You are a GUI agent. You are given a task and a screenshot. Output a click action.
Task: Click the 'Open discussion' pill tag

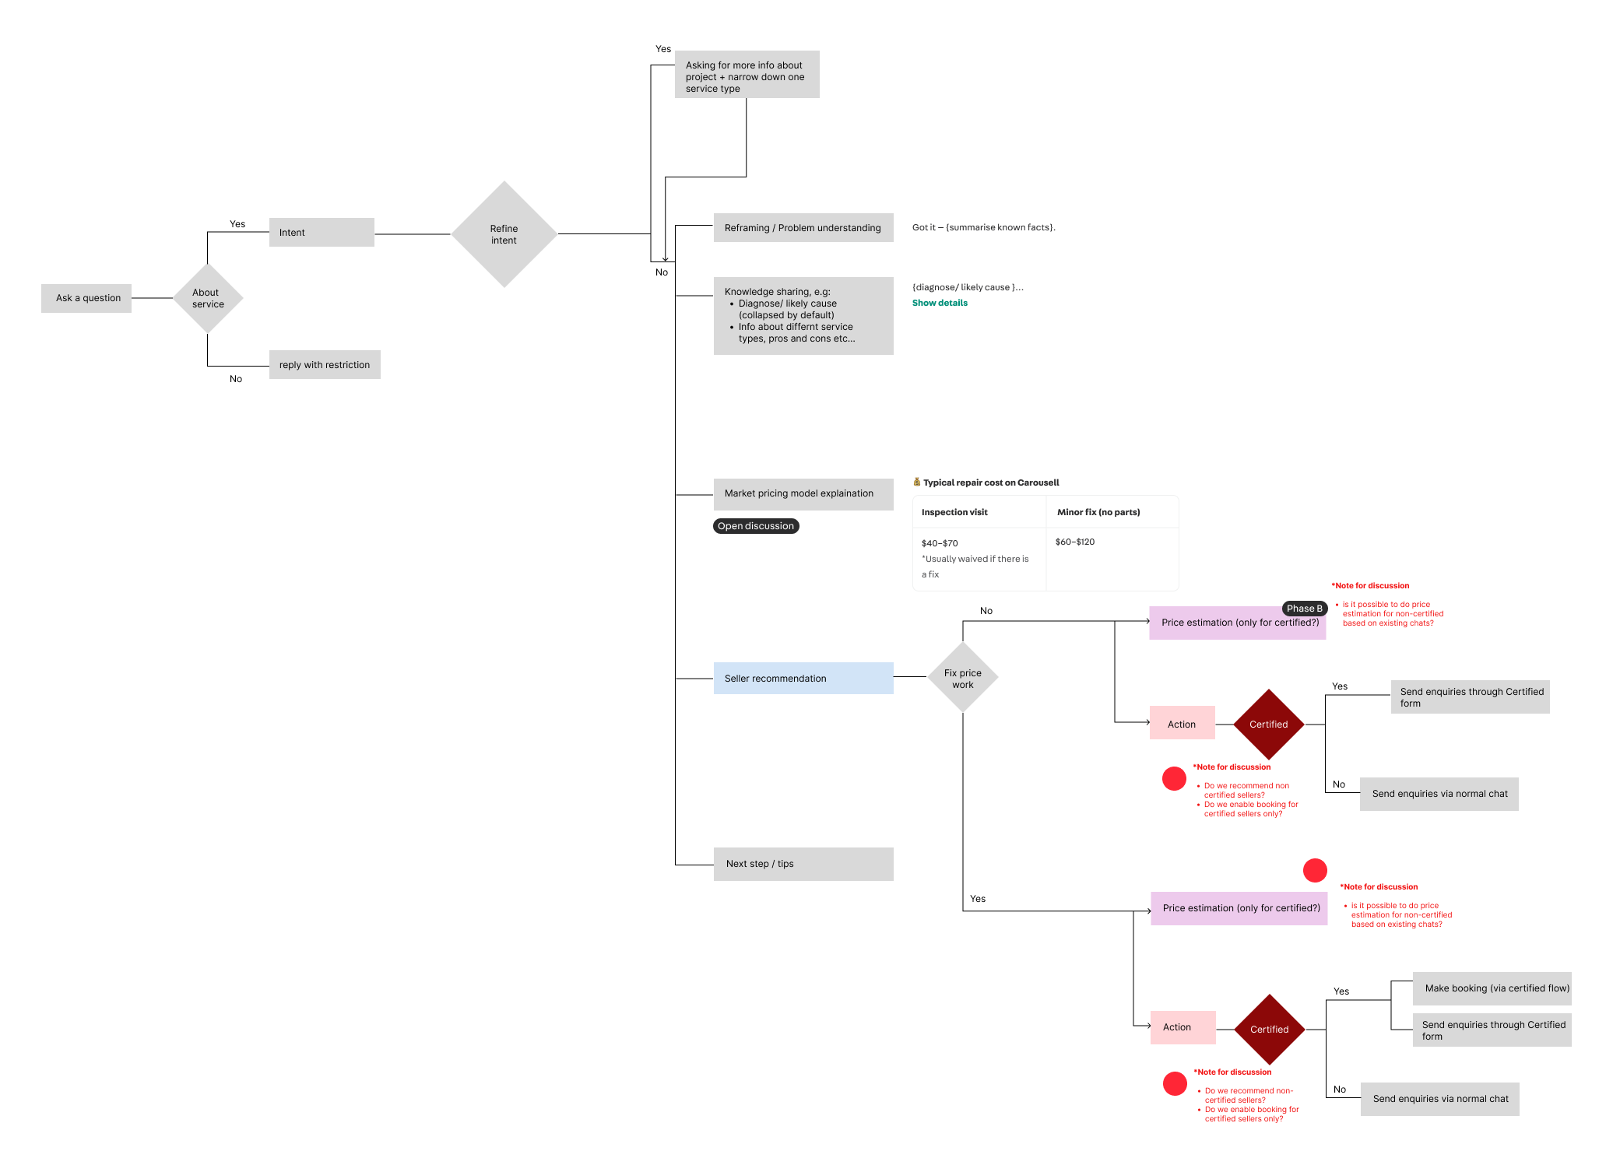[x=756, y=526]
